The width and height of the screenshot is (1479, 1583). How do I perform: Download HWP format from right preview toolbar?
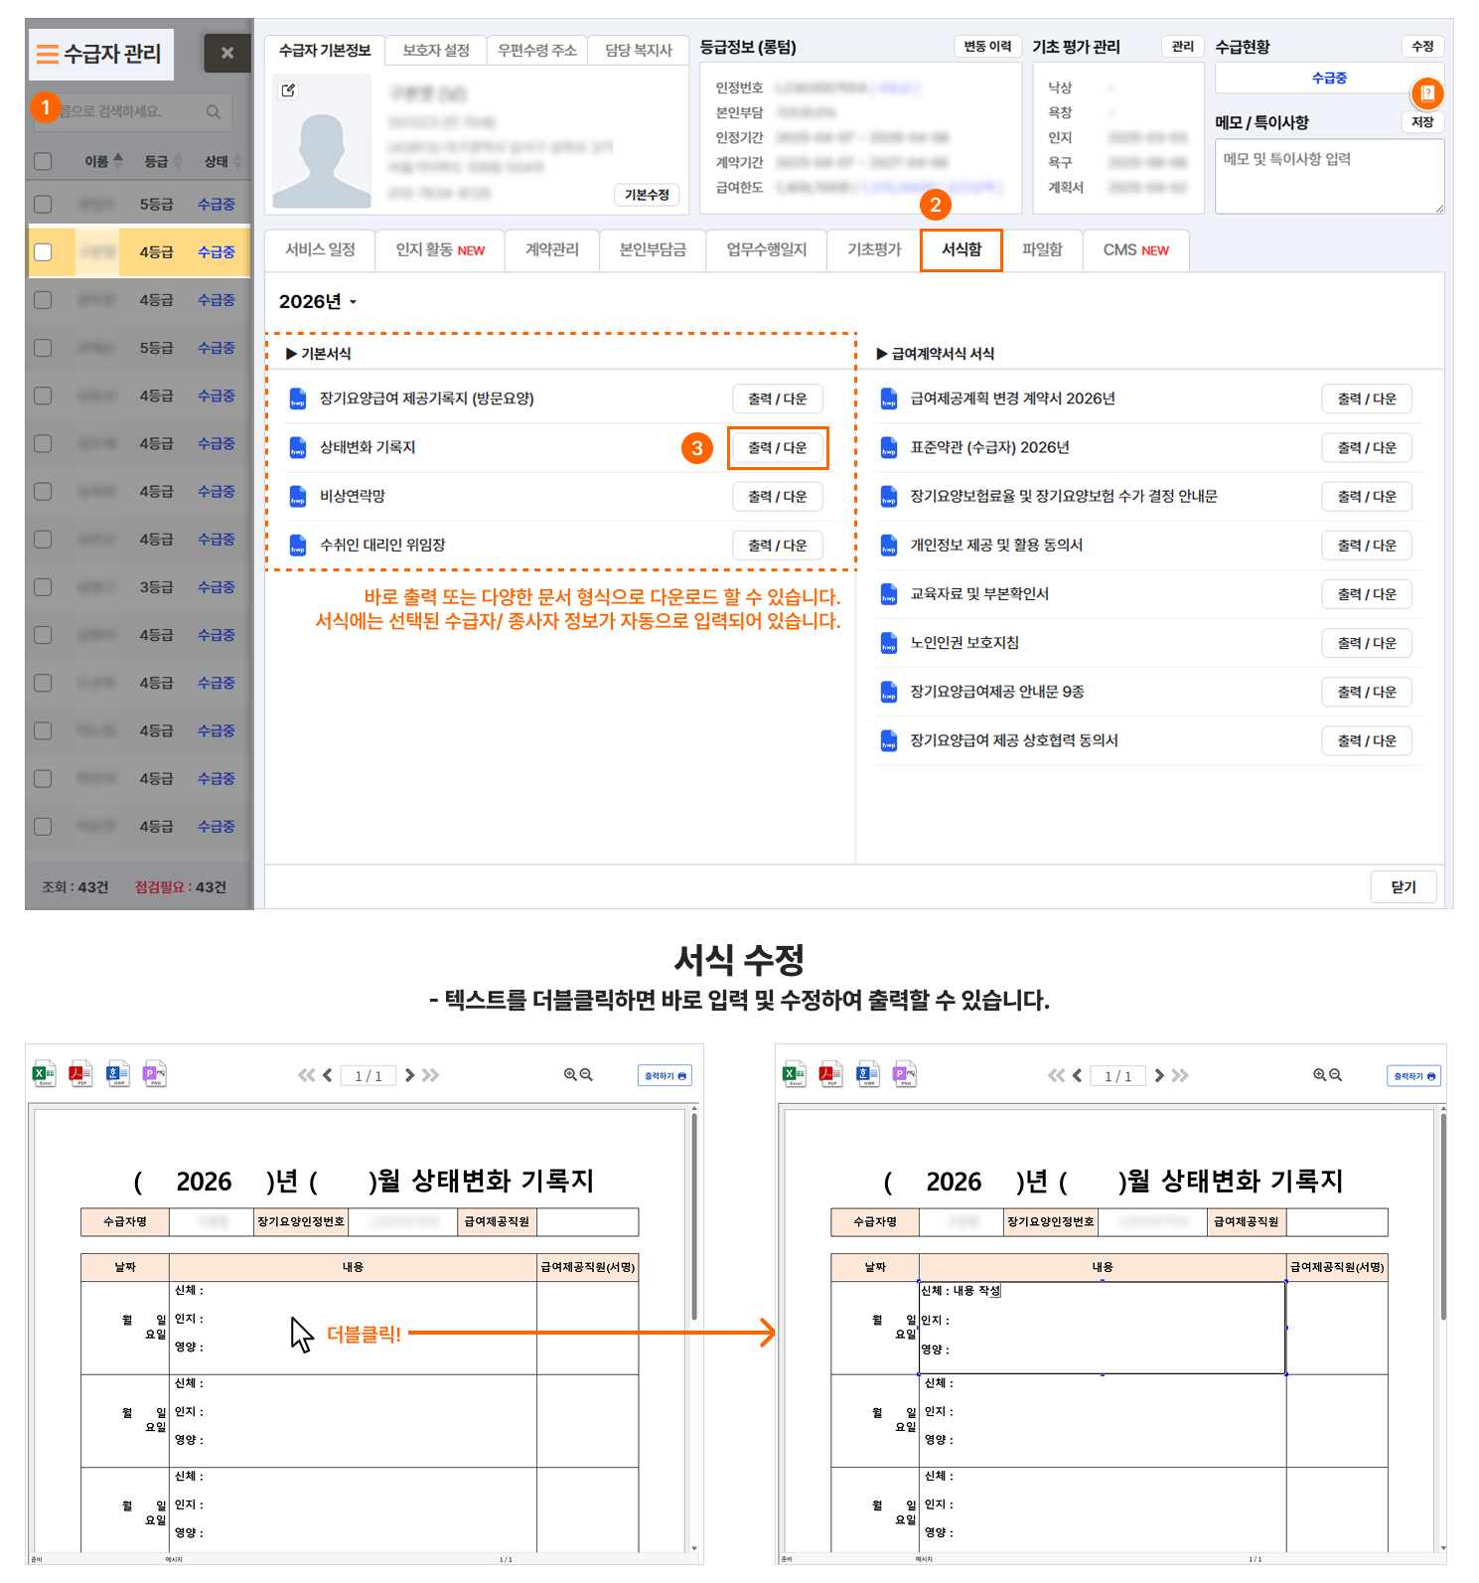pyautogui.click(x=868, y=1074)
